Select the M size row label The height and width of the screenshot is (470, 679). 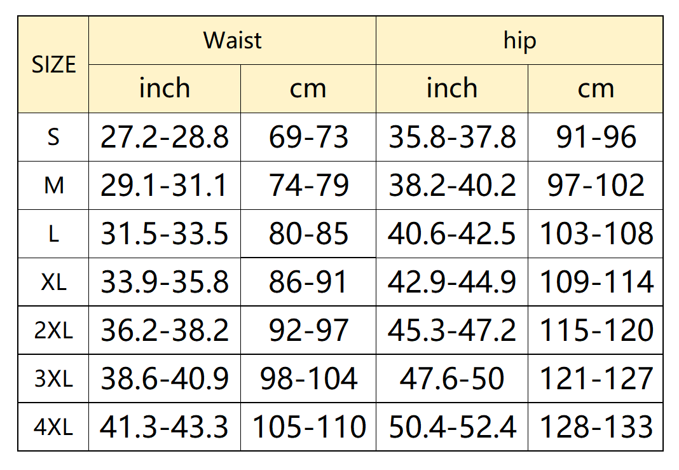coord(53,186)
